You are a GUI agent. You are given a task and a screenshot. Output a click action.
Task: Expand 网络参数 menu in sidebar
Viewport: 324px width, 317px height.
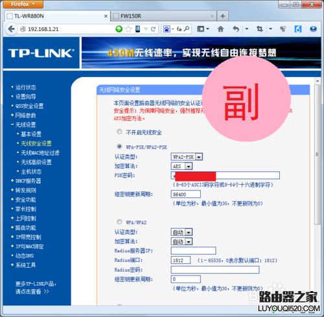coord(25,115)
